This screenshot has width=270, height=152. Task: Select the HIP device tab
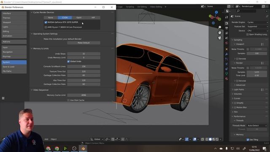point(93,18)
